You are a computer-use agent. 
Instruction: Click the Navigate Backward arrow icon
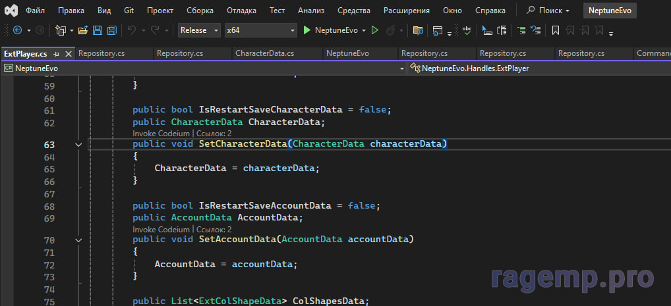[17, 30]
